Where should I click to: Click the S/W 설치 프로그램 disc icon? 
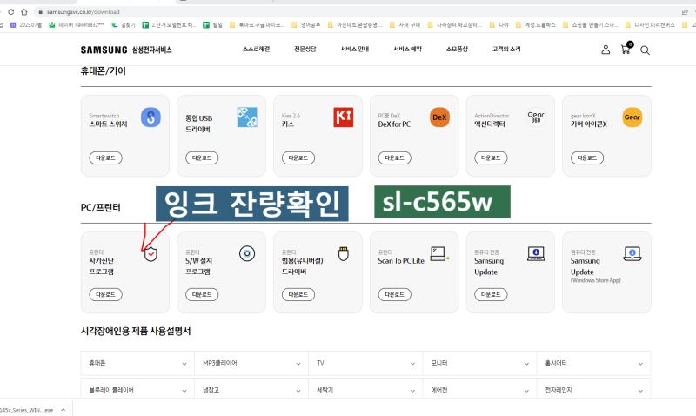247,253
